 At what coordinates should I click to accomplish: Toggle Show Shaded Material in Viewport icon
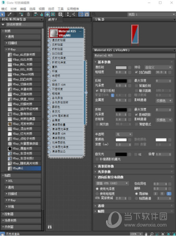pos(47,15)
